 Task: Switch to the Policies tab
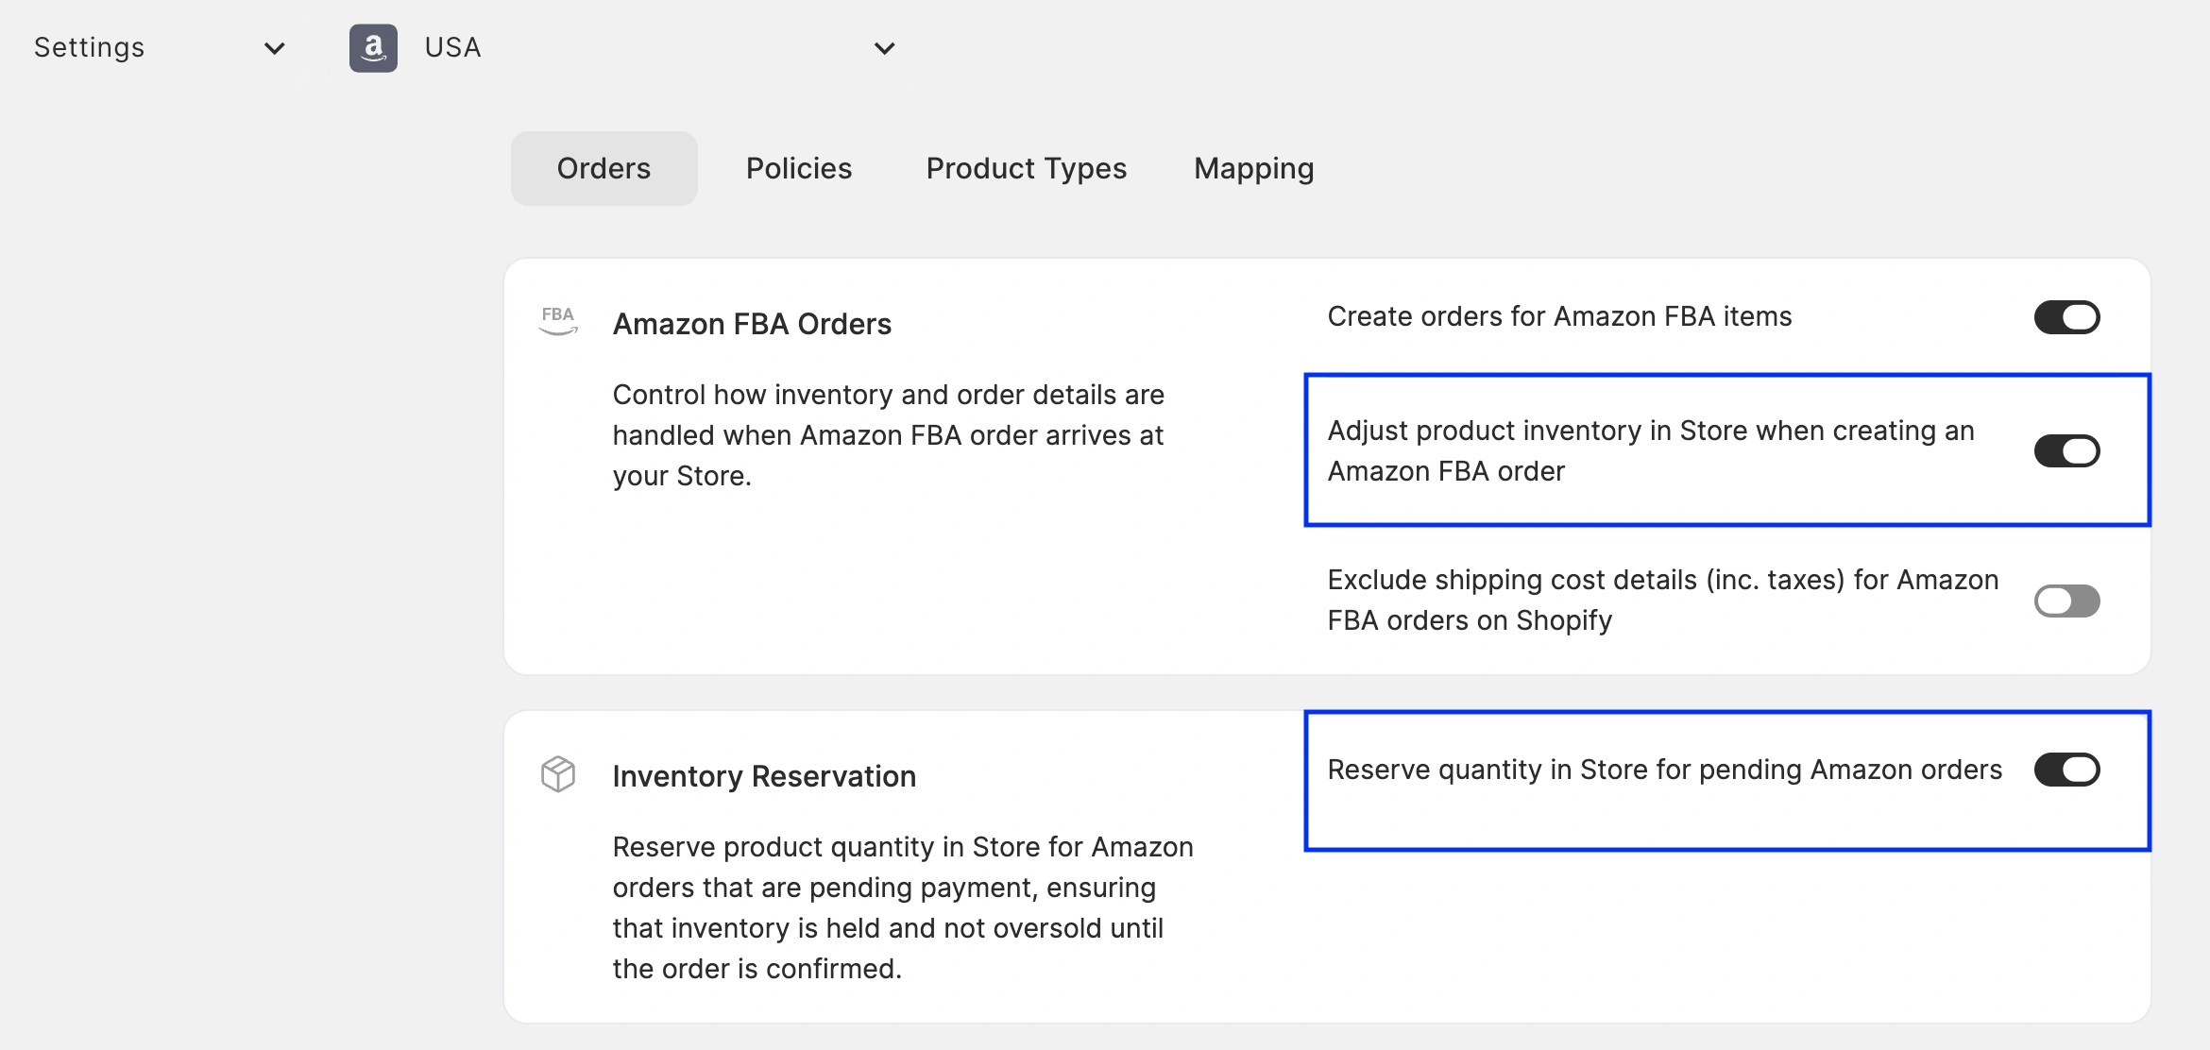point(799,168)
